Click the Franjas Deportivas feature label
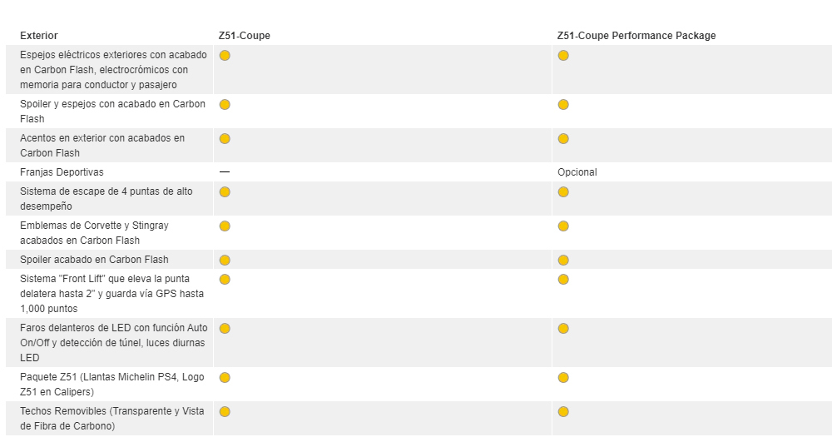The image size is (832, 437). [x=62, y=172]
